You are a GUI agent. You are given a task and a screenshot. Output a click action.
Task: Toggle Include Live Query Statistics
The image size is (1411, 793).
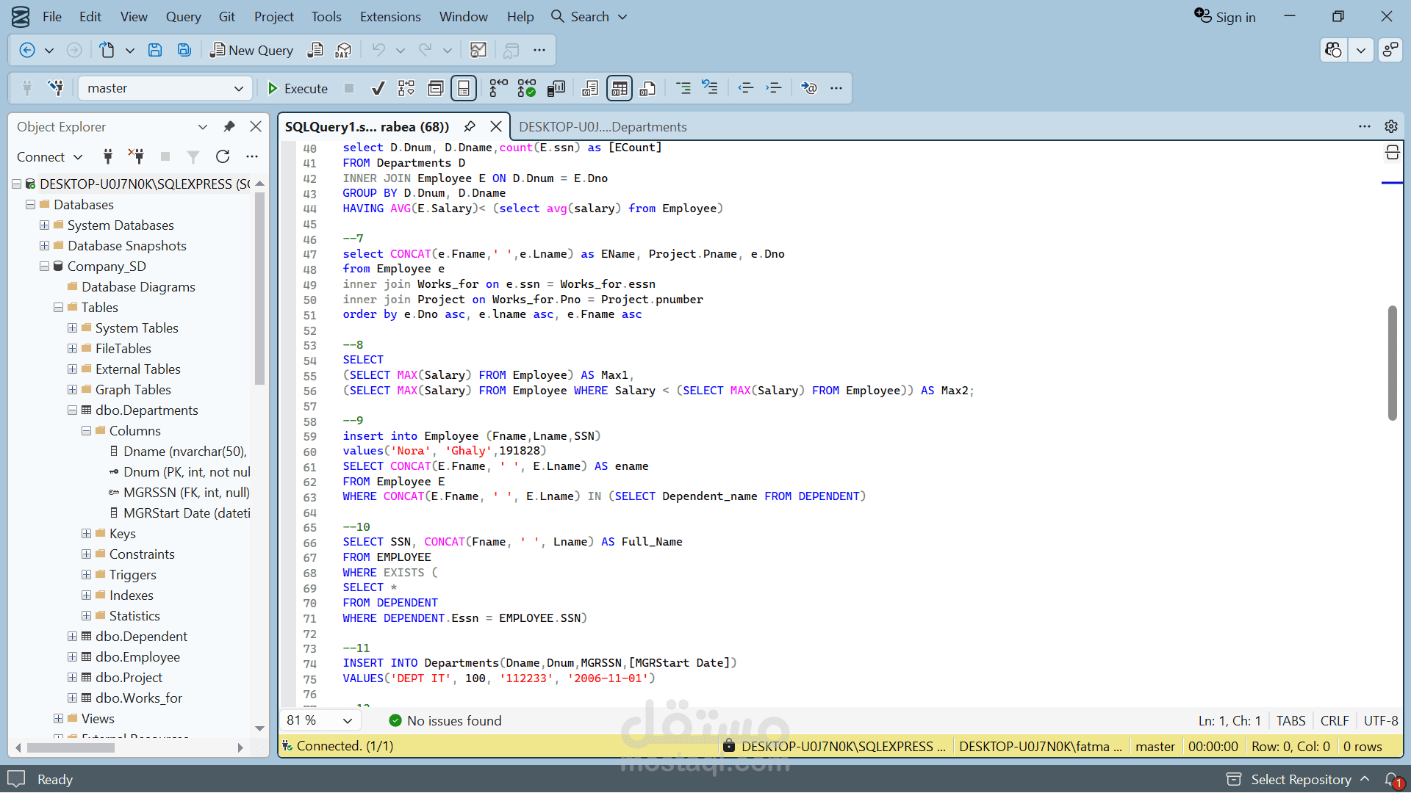527,88
